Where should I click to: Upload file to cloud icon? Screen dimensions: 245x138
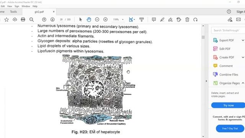pos(15,20)
